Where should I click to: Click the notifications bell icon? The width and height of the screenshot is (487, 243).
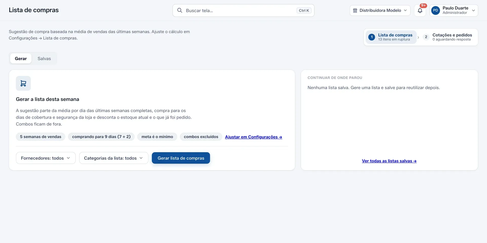(420, 11)
